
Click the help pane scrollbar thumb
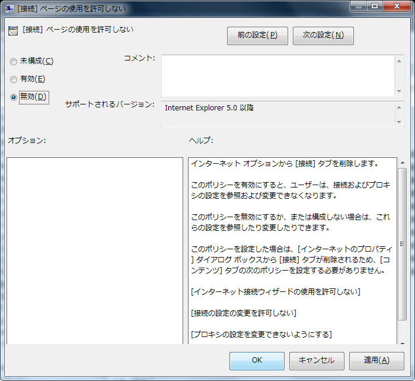point(402,243)
